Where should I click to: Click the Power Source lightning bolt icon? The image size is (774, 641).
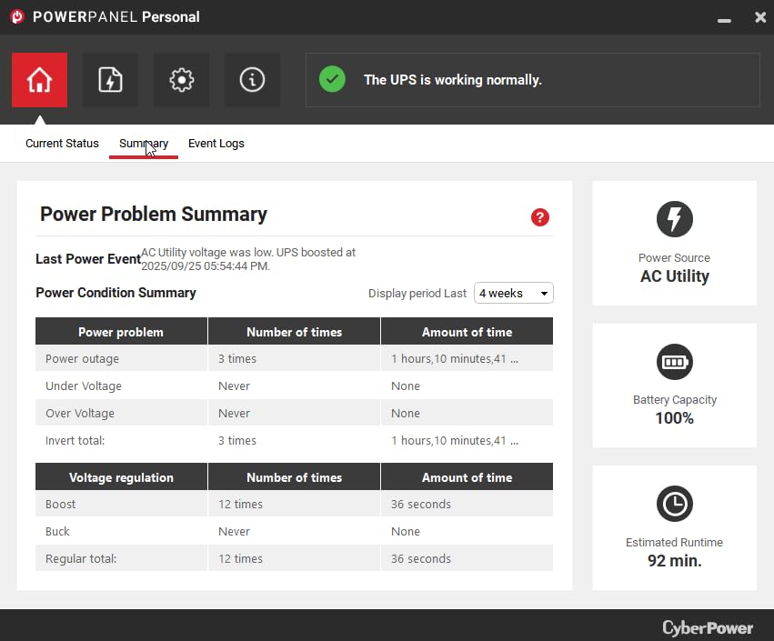point(674,219)
